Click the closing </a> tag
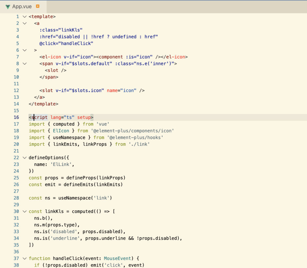Viewport: 307px width, 268px height. (39, 97)
